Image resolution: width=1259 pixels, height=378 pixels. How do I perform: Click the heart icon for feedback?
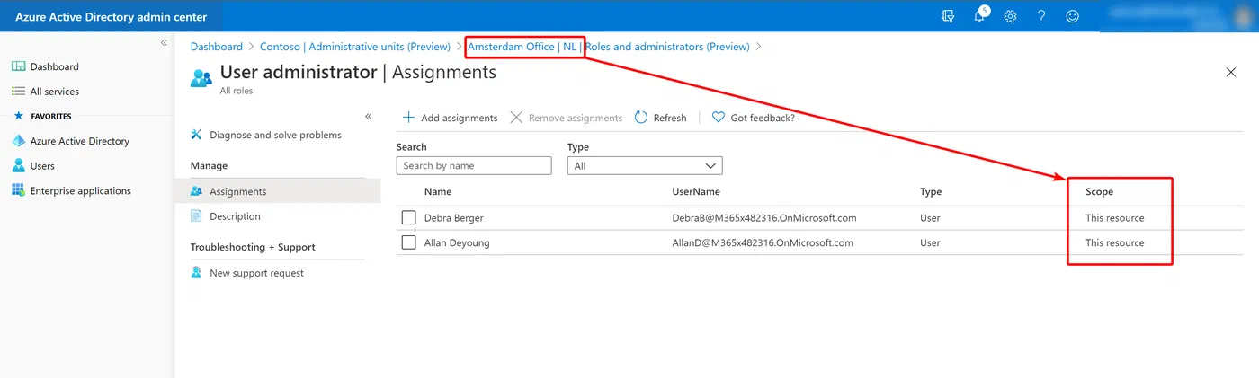click(719, 118)
